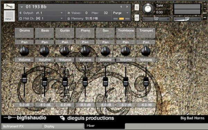Switch to the Instrument FX tab

coord(22,126)
